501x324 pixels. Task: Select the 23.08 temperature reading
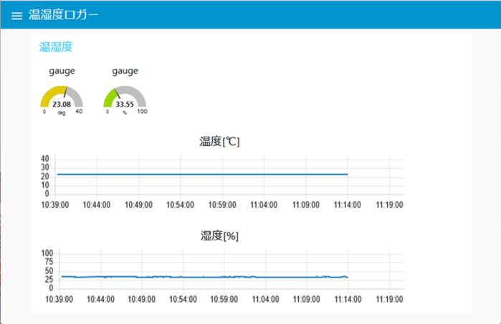coord(62,104)
